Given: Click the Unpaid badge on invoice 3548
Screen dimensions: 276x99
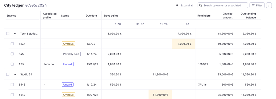Looking at the screenshot, I should click(68, 85).
